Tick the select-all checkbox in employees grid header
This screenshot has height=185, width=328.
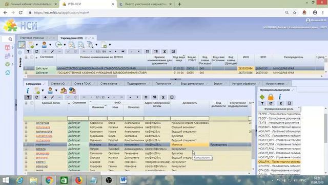click(26, 103)
